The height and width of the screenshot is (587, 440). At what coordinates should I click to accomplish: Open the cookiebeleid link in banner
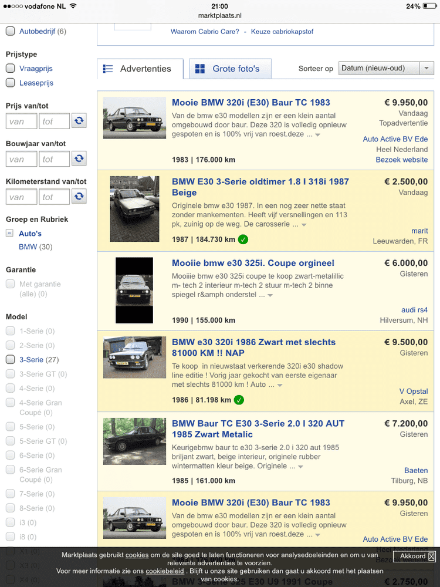point(165,571)
